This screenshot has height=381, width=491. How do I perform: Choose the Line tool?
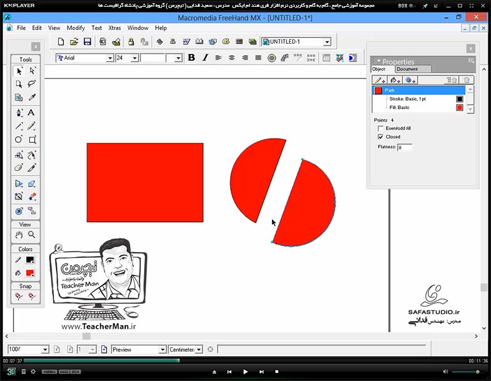19,126
